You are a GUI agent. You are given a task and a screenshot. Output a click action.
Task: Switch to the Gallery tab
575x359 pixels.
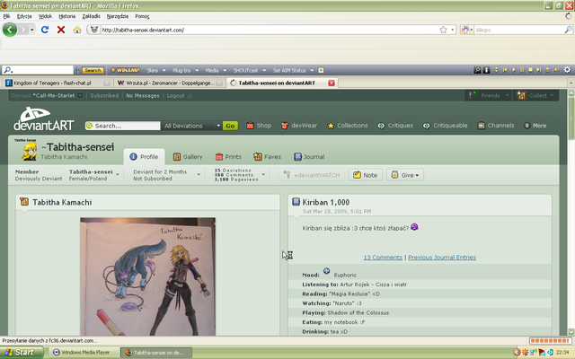pos(188,156)
